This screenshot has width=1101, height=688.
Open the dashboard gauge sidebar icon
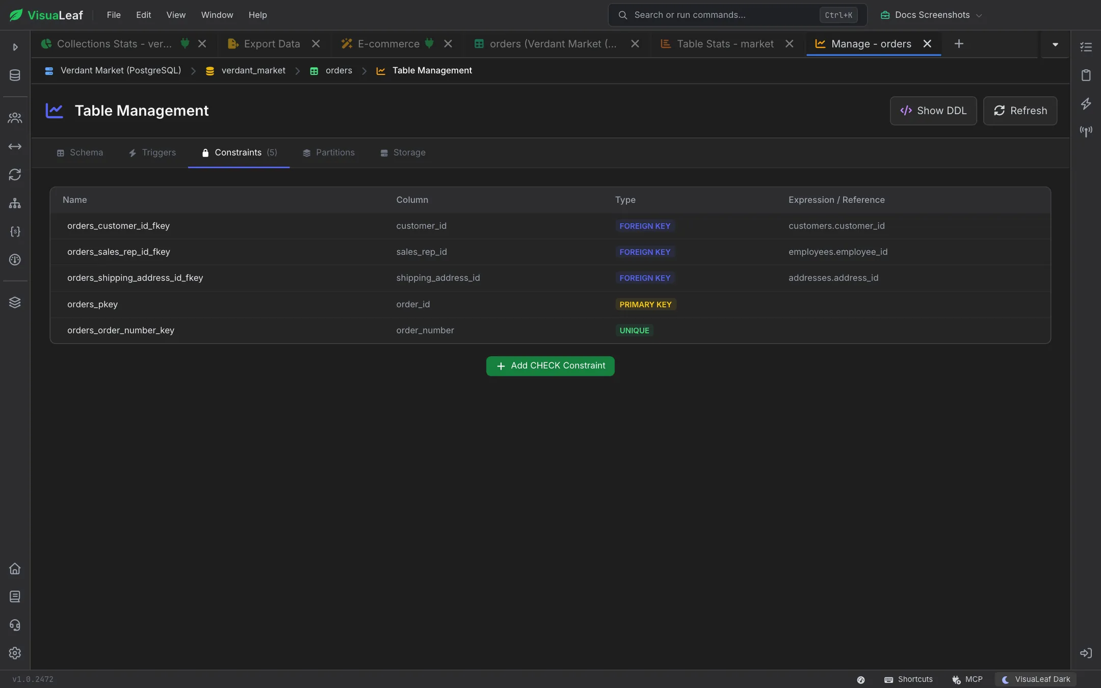[15, 260]
